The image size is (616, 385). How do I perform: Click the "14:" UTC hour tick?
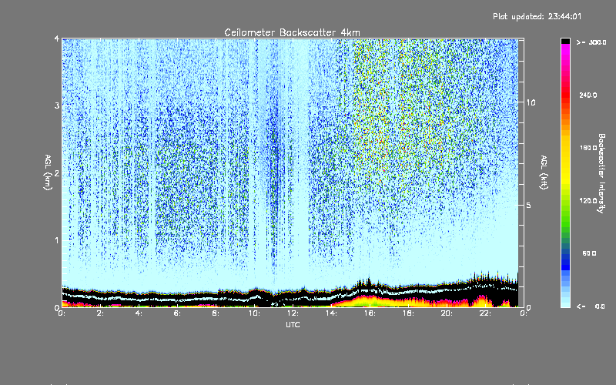(331, 313)
